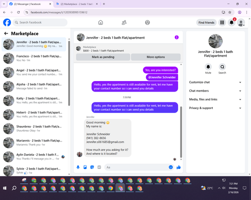Expand Media, files and links section
The width and height of the screenshot is (251, 200).
coord(215,99)
